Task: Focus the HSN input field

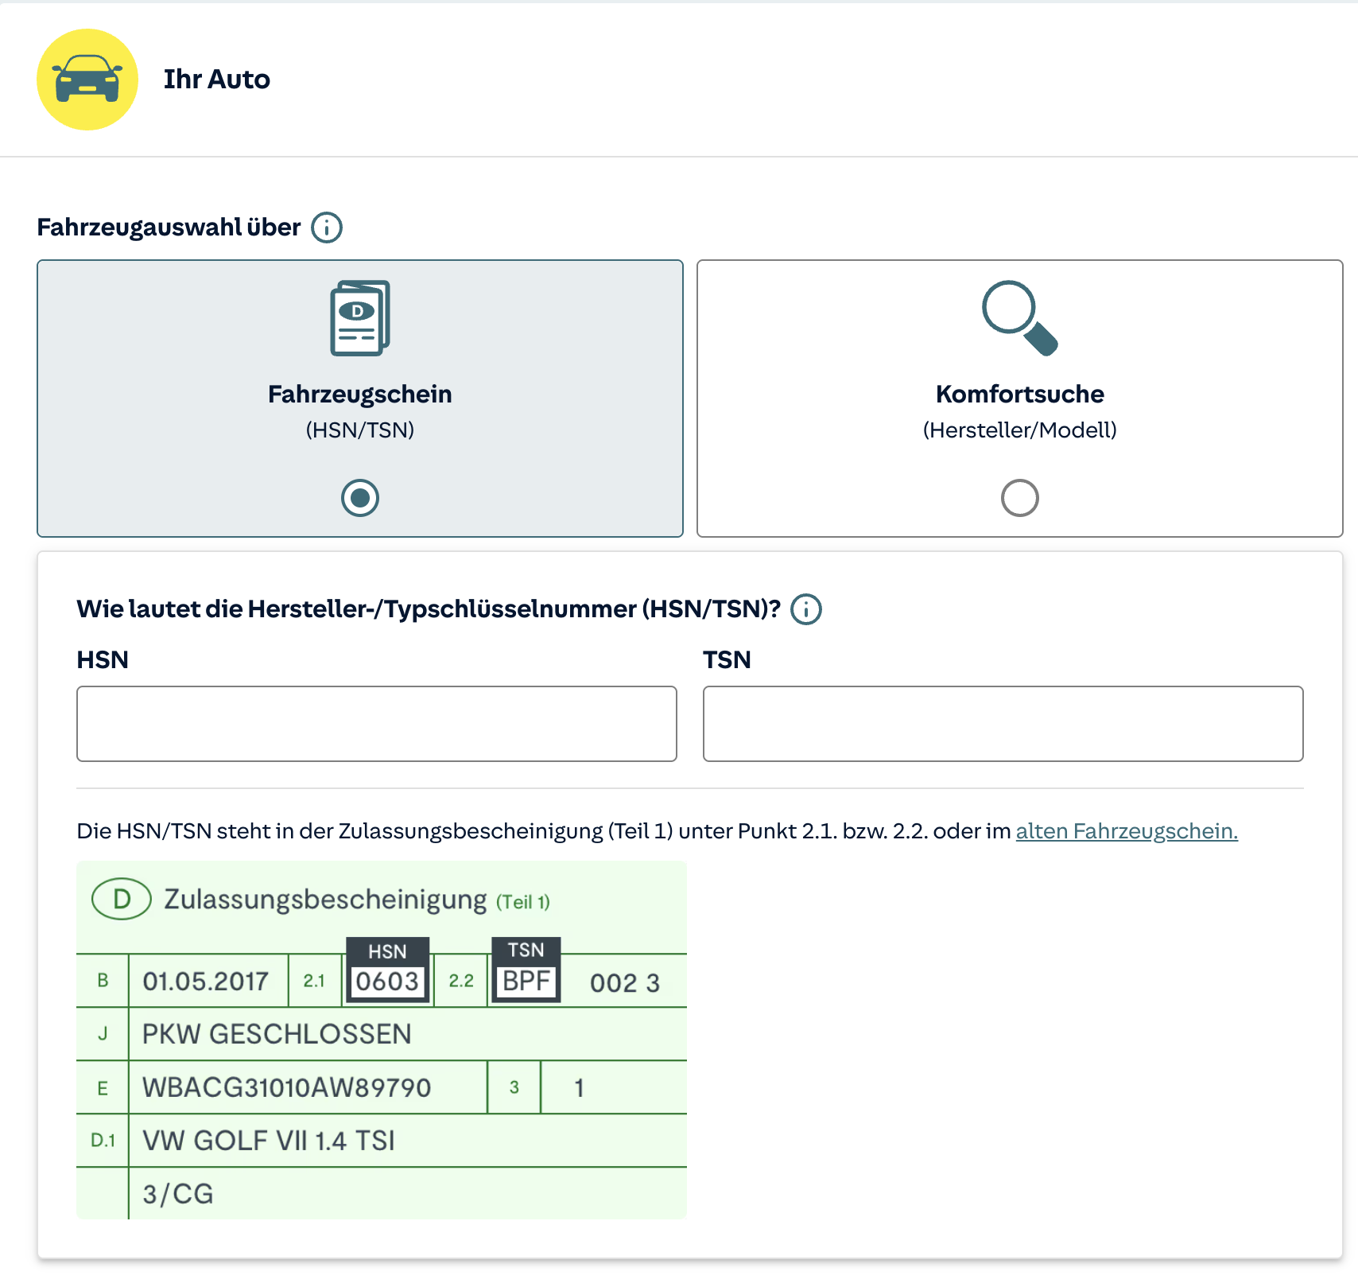Action: pyautogui.click(x=377, y=724)
